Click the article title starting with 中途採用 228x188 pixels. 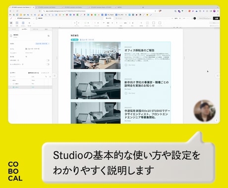click(x=147, y=114)
